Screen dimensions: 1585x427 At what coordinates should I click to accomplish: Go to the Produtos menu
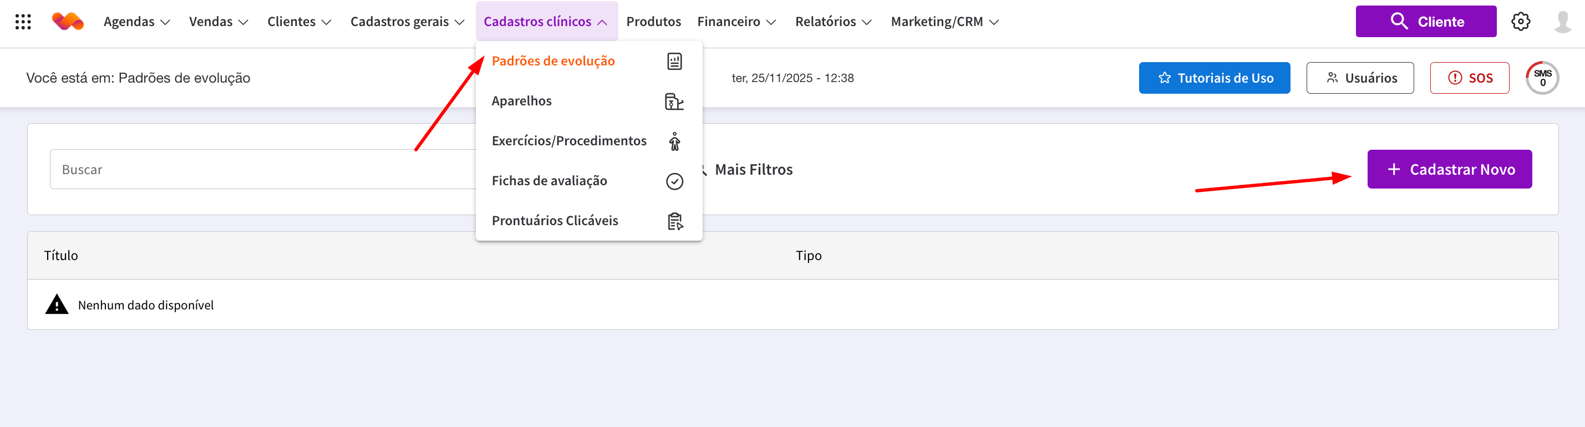point(653,22)
